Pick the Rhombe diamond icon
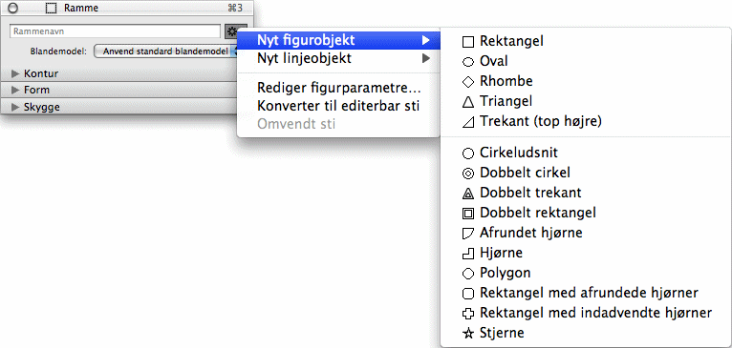The width and height of the screenshot is (732, 348). [467, 82]
